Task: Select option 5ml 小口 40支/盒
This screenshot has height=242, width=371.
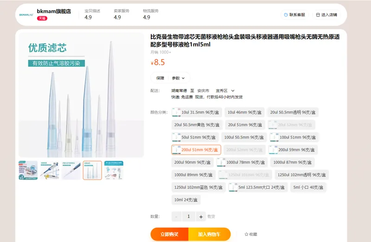Action: point(308,187)
